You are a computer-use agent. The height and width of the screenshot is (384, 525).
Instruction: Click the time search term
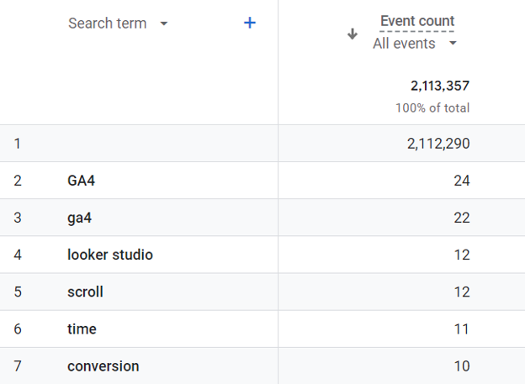click(82, 329)
